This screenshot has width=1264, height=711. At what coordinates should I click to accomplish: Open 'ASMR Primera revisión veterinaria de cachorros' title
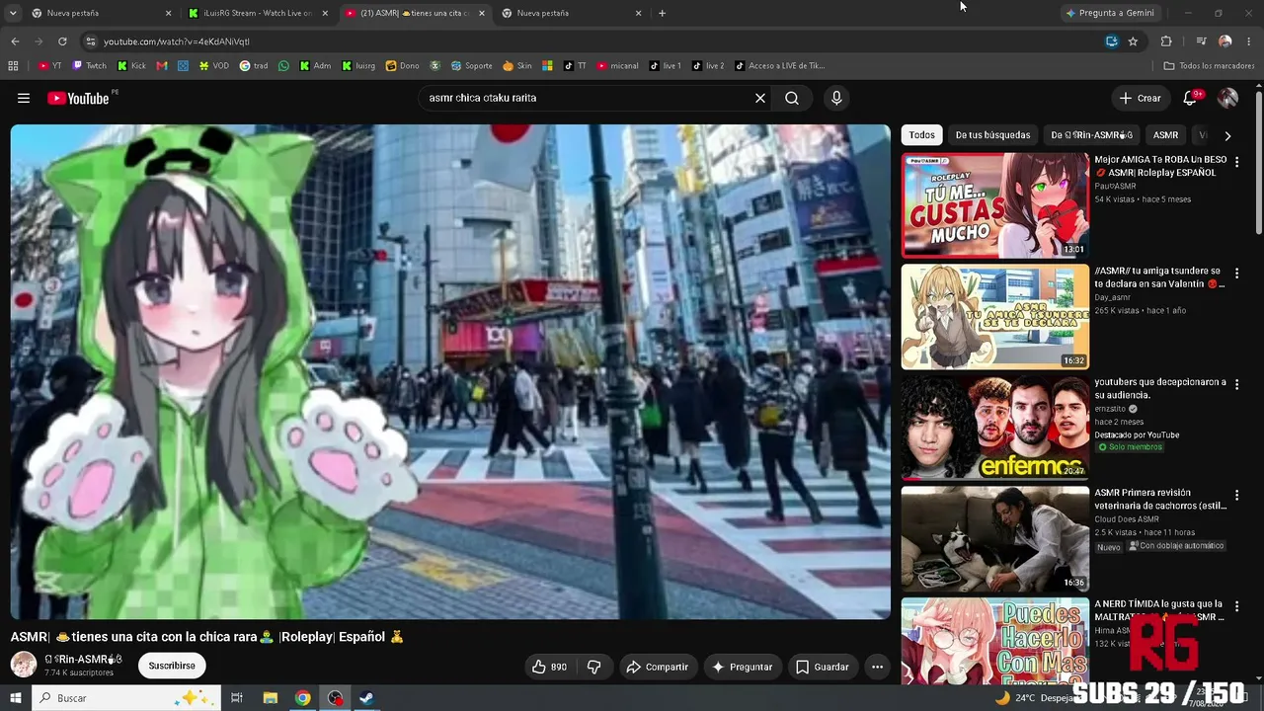1160,499
